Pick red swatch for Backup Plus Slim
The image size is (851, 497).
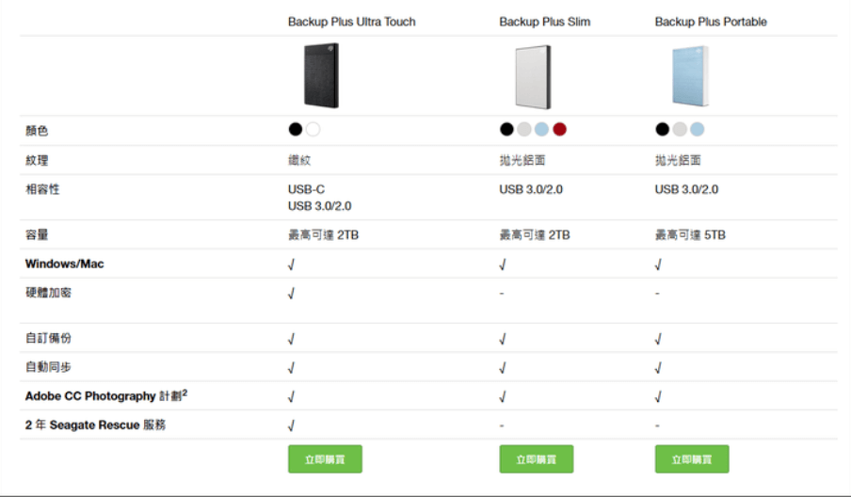pos(559,130)
